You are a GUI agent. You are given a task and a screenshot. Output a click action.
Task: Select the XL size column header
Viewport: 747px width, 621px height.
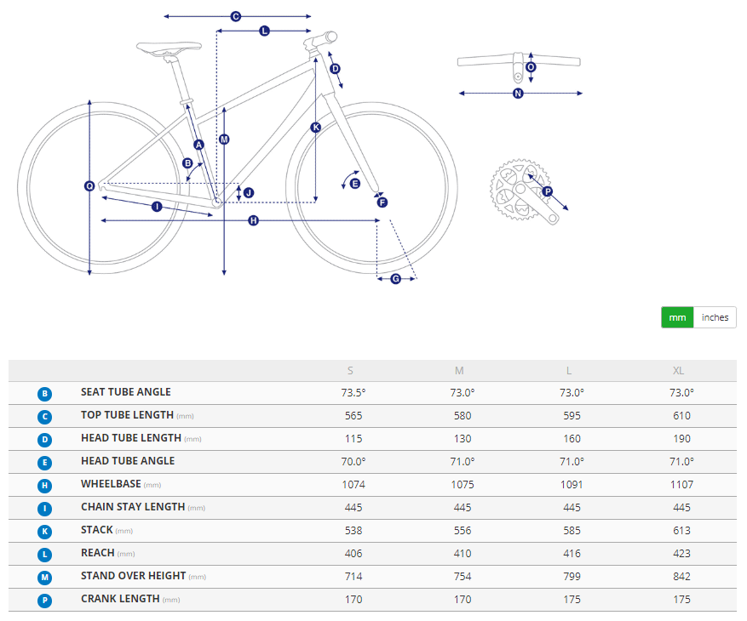[679, 371]
